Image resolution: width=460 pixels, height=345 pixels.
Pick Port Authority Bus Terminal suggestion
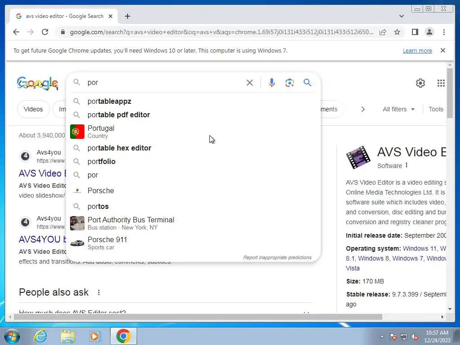point(194,223)
